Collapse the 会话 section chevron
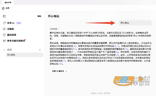This screenshot has height=96, width=156. (4, 50)
